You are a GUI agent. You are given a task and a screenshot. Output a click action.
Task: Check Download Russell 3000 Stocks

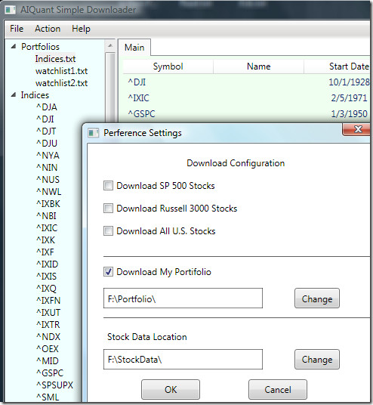click(108, 209)
